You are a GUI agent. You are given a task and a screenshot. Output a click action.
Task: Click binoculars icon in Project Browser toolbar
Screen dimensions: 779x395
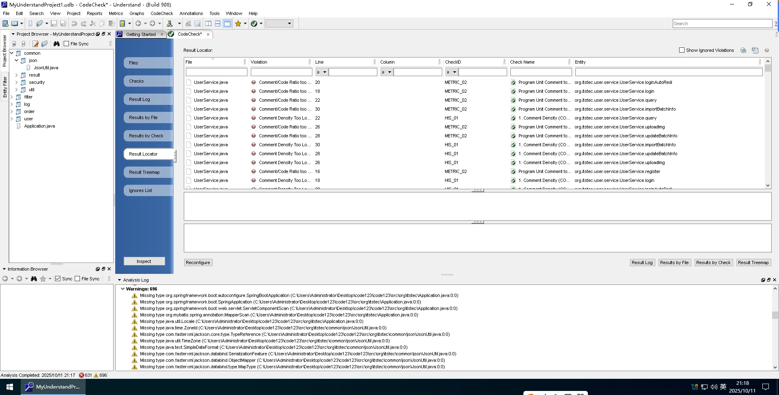56,44
